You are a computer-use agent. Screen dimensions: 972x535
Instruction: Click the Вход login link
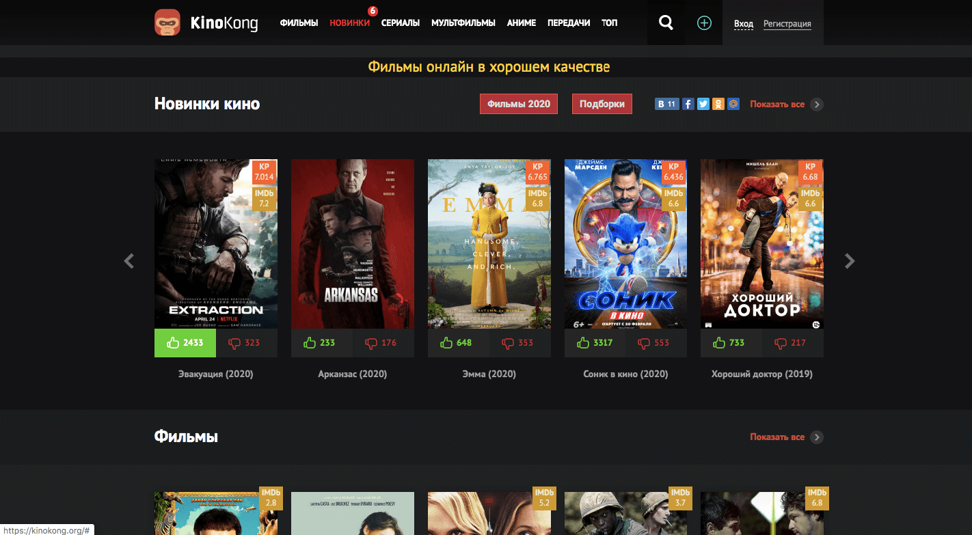coord(744,24)
